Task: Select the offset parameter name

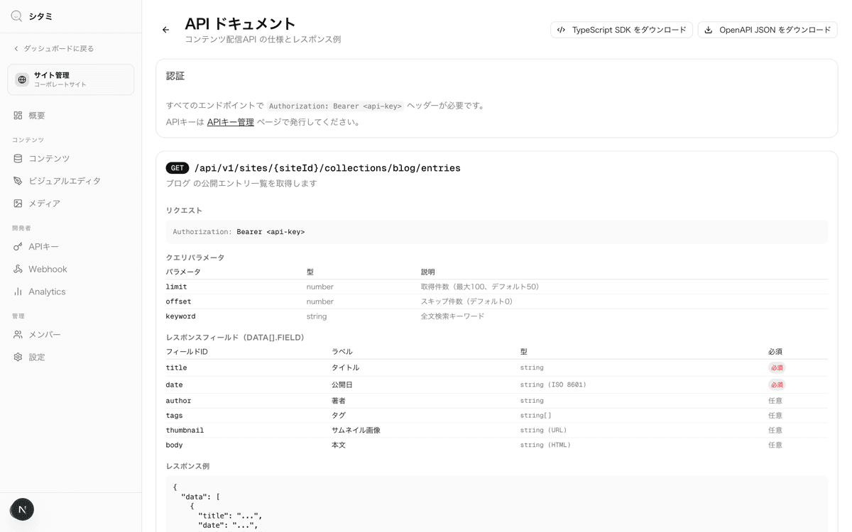Action: click(179, 301)
